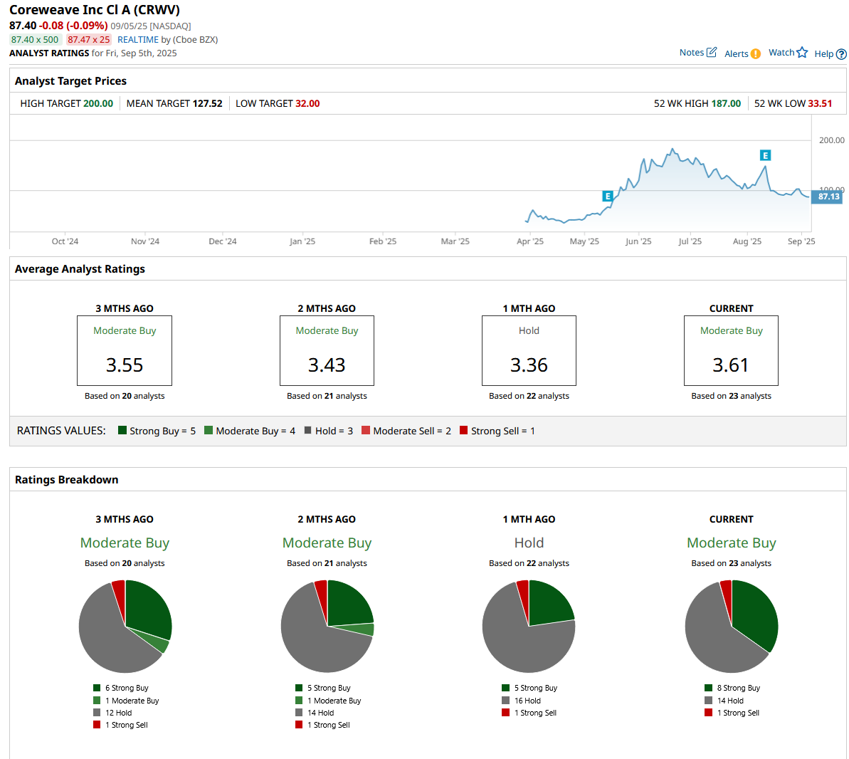Click the swatch beside 16 Hold
Image resolution: width=849 pixels, height=759 pixels.
pyautogui.click(x=506, y=701)
